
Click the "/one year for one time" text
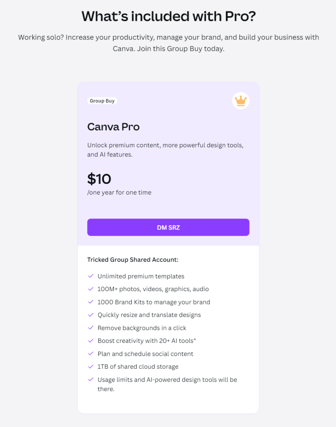pos(119,193)
